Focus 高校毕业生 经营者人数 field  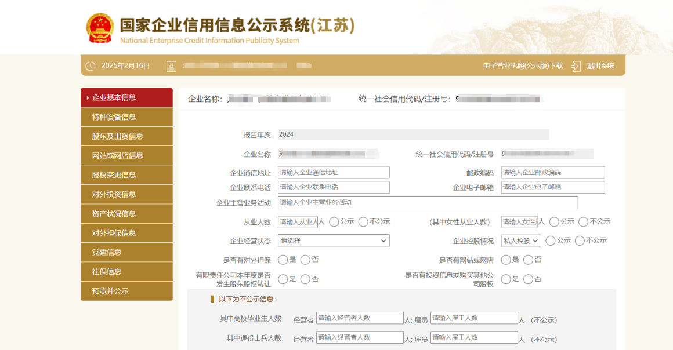tap(360, 318)
